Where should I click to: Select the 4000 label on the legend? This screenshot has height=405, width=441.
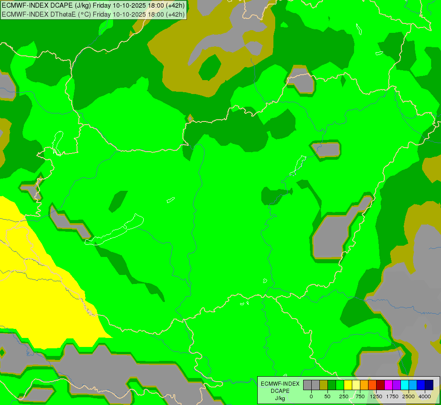coord(424,396)
